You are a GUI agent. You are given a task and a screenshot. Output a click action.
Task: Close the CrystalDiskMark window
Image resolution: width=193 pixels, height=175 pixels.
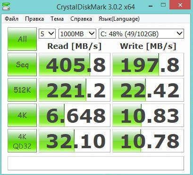click(x=180, y=5)
